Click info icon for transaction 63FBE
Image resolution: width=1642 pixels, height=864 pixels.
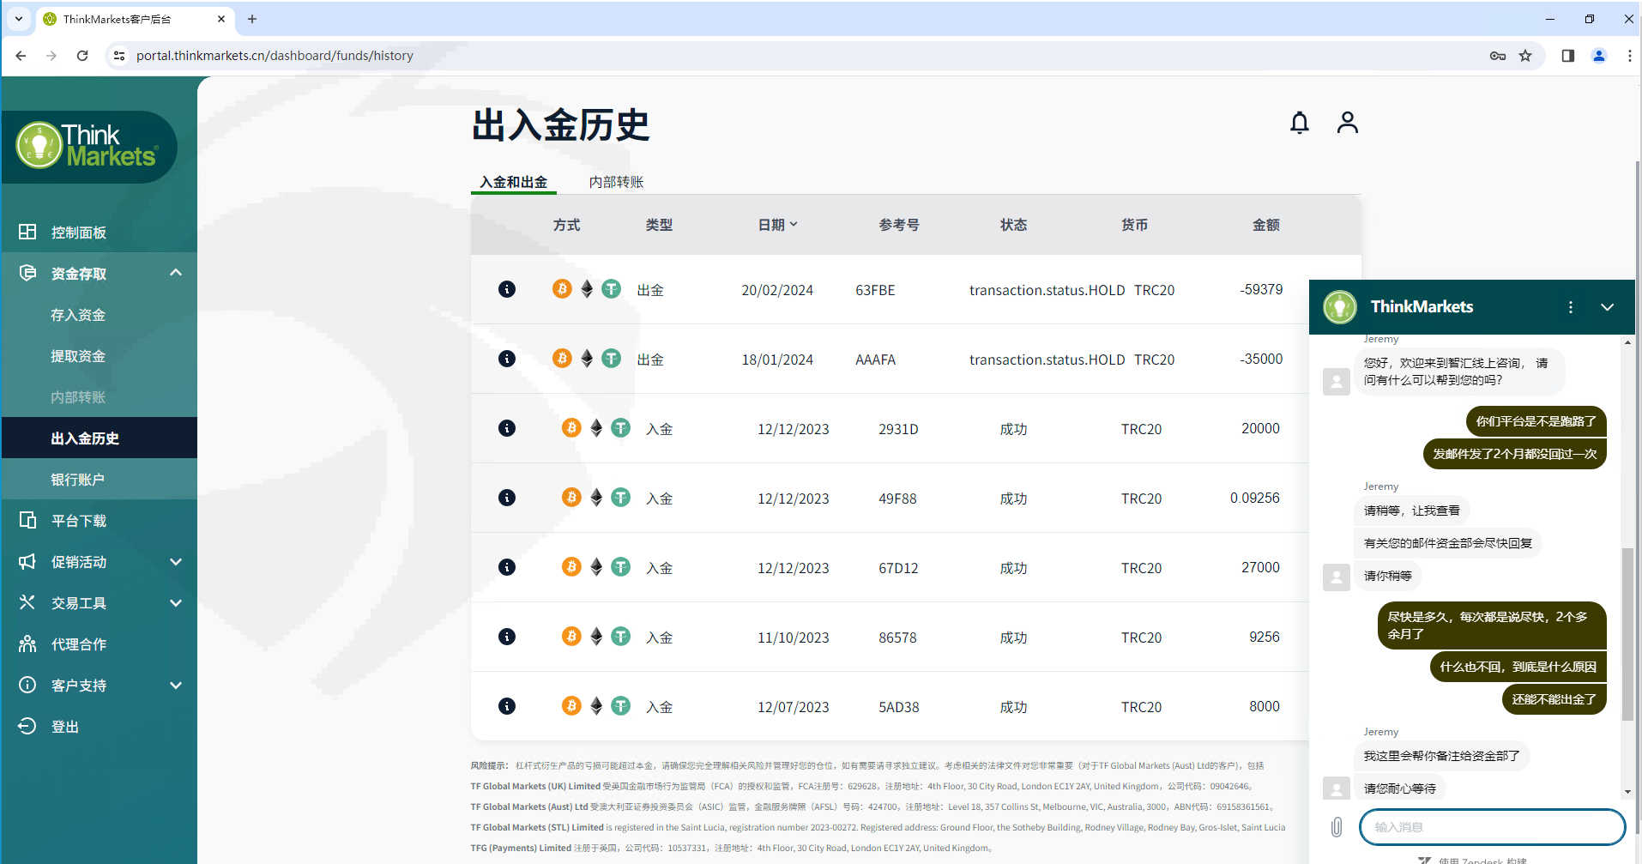click(507, 289)
